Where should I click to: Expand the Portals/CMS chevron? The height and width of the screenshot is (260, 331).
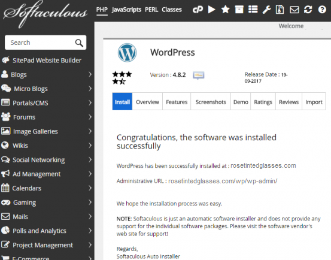(x=90, y=102)
